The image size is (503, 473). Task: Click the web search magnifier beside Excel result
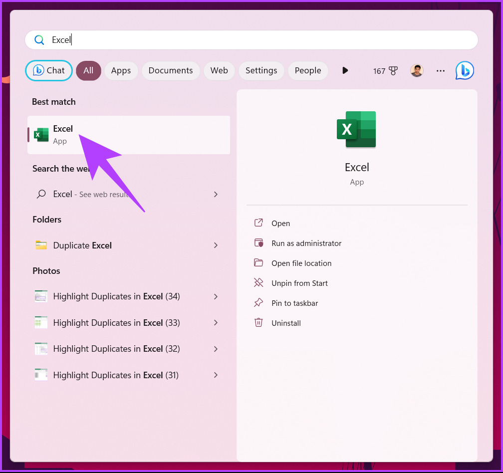(x=41, y=194)
